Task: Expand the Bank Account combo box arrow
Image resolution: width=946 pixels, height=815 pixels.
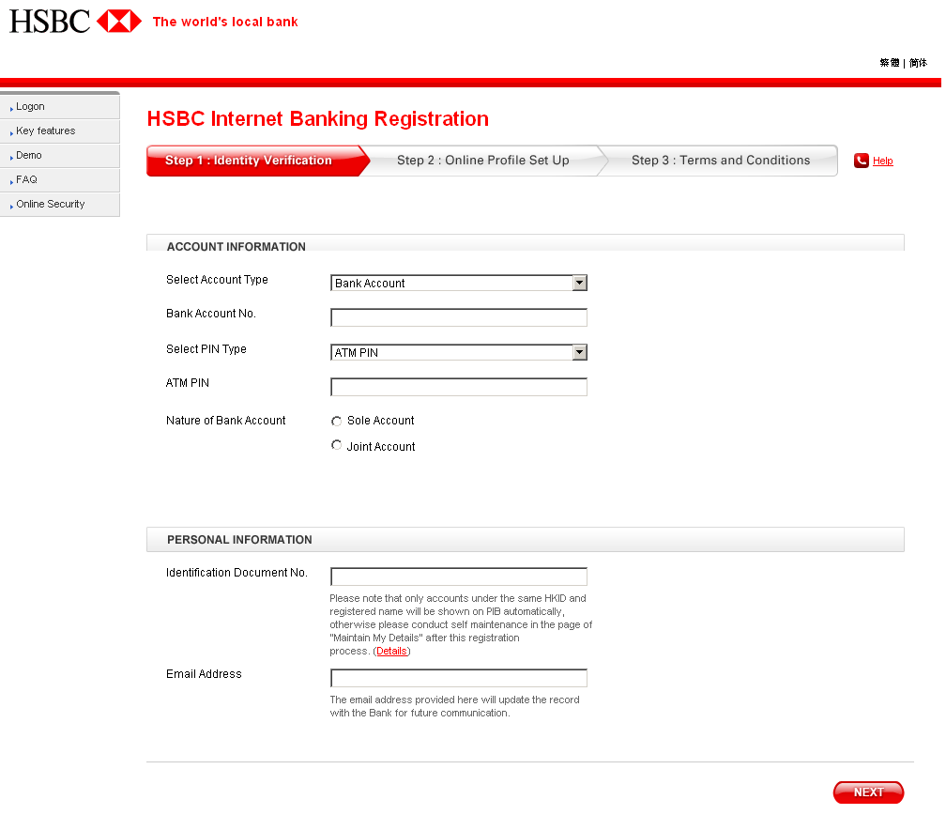Action: (579, 283)
